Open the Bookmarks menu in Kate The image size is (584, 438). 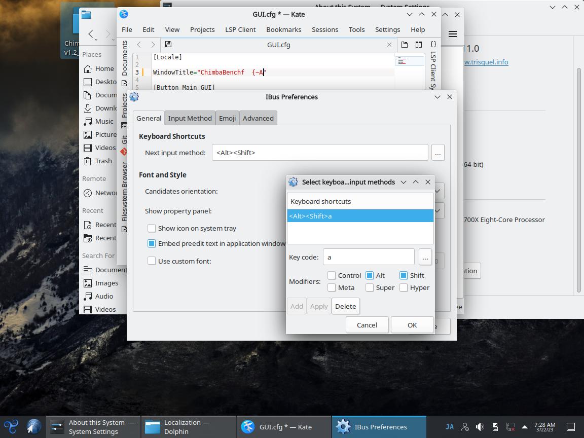click(x=283, y=29)
